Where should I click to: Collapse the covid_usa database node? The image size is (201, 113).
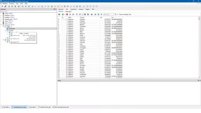tap(1, 25)
